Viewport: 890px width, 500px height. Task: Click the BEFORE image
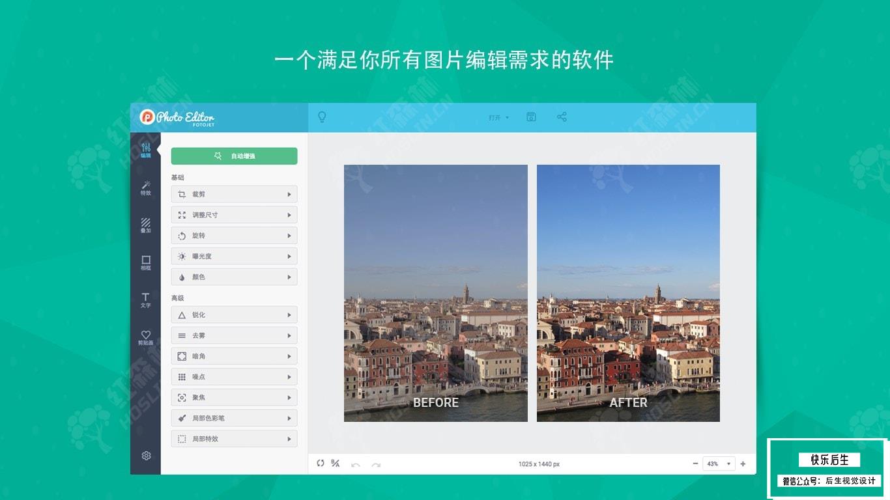pos(436,293)
